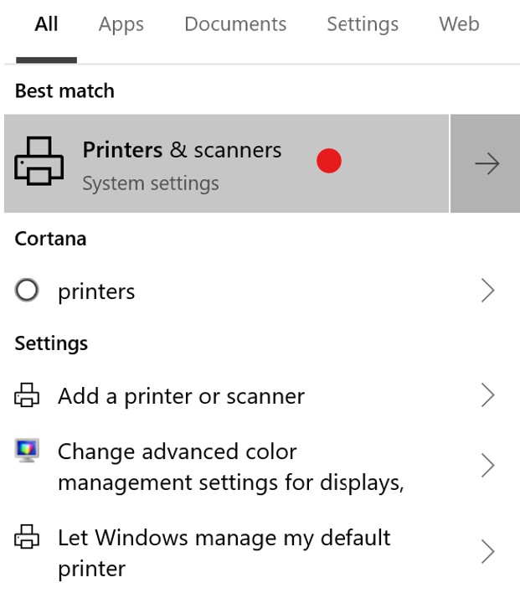Image resolution: width=520 pixels, height=593 pixels.
Task: Show Web search results tab
Action: click(x=459, y=24)
